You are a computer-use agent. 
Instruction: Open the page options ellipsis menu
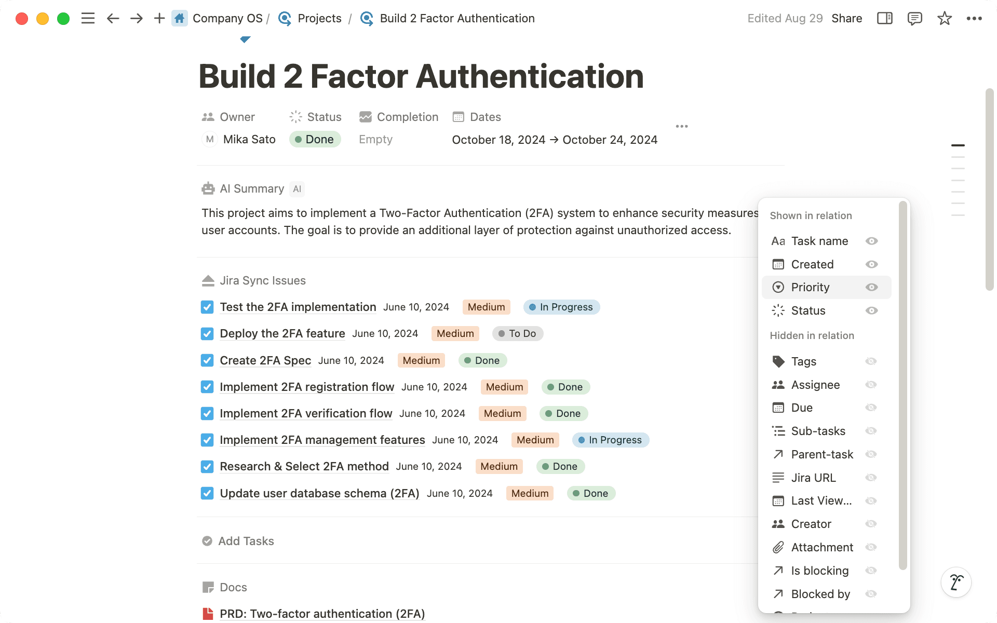[975, 18]
